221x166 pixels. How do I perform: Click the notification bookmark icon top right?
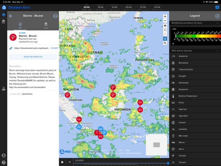pos(217,7)
